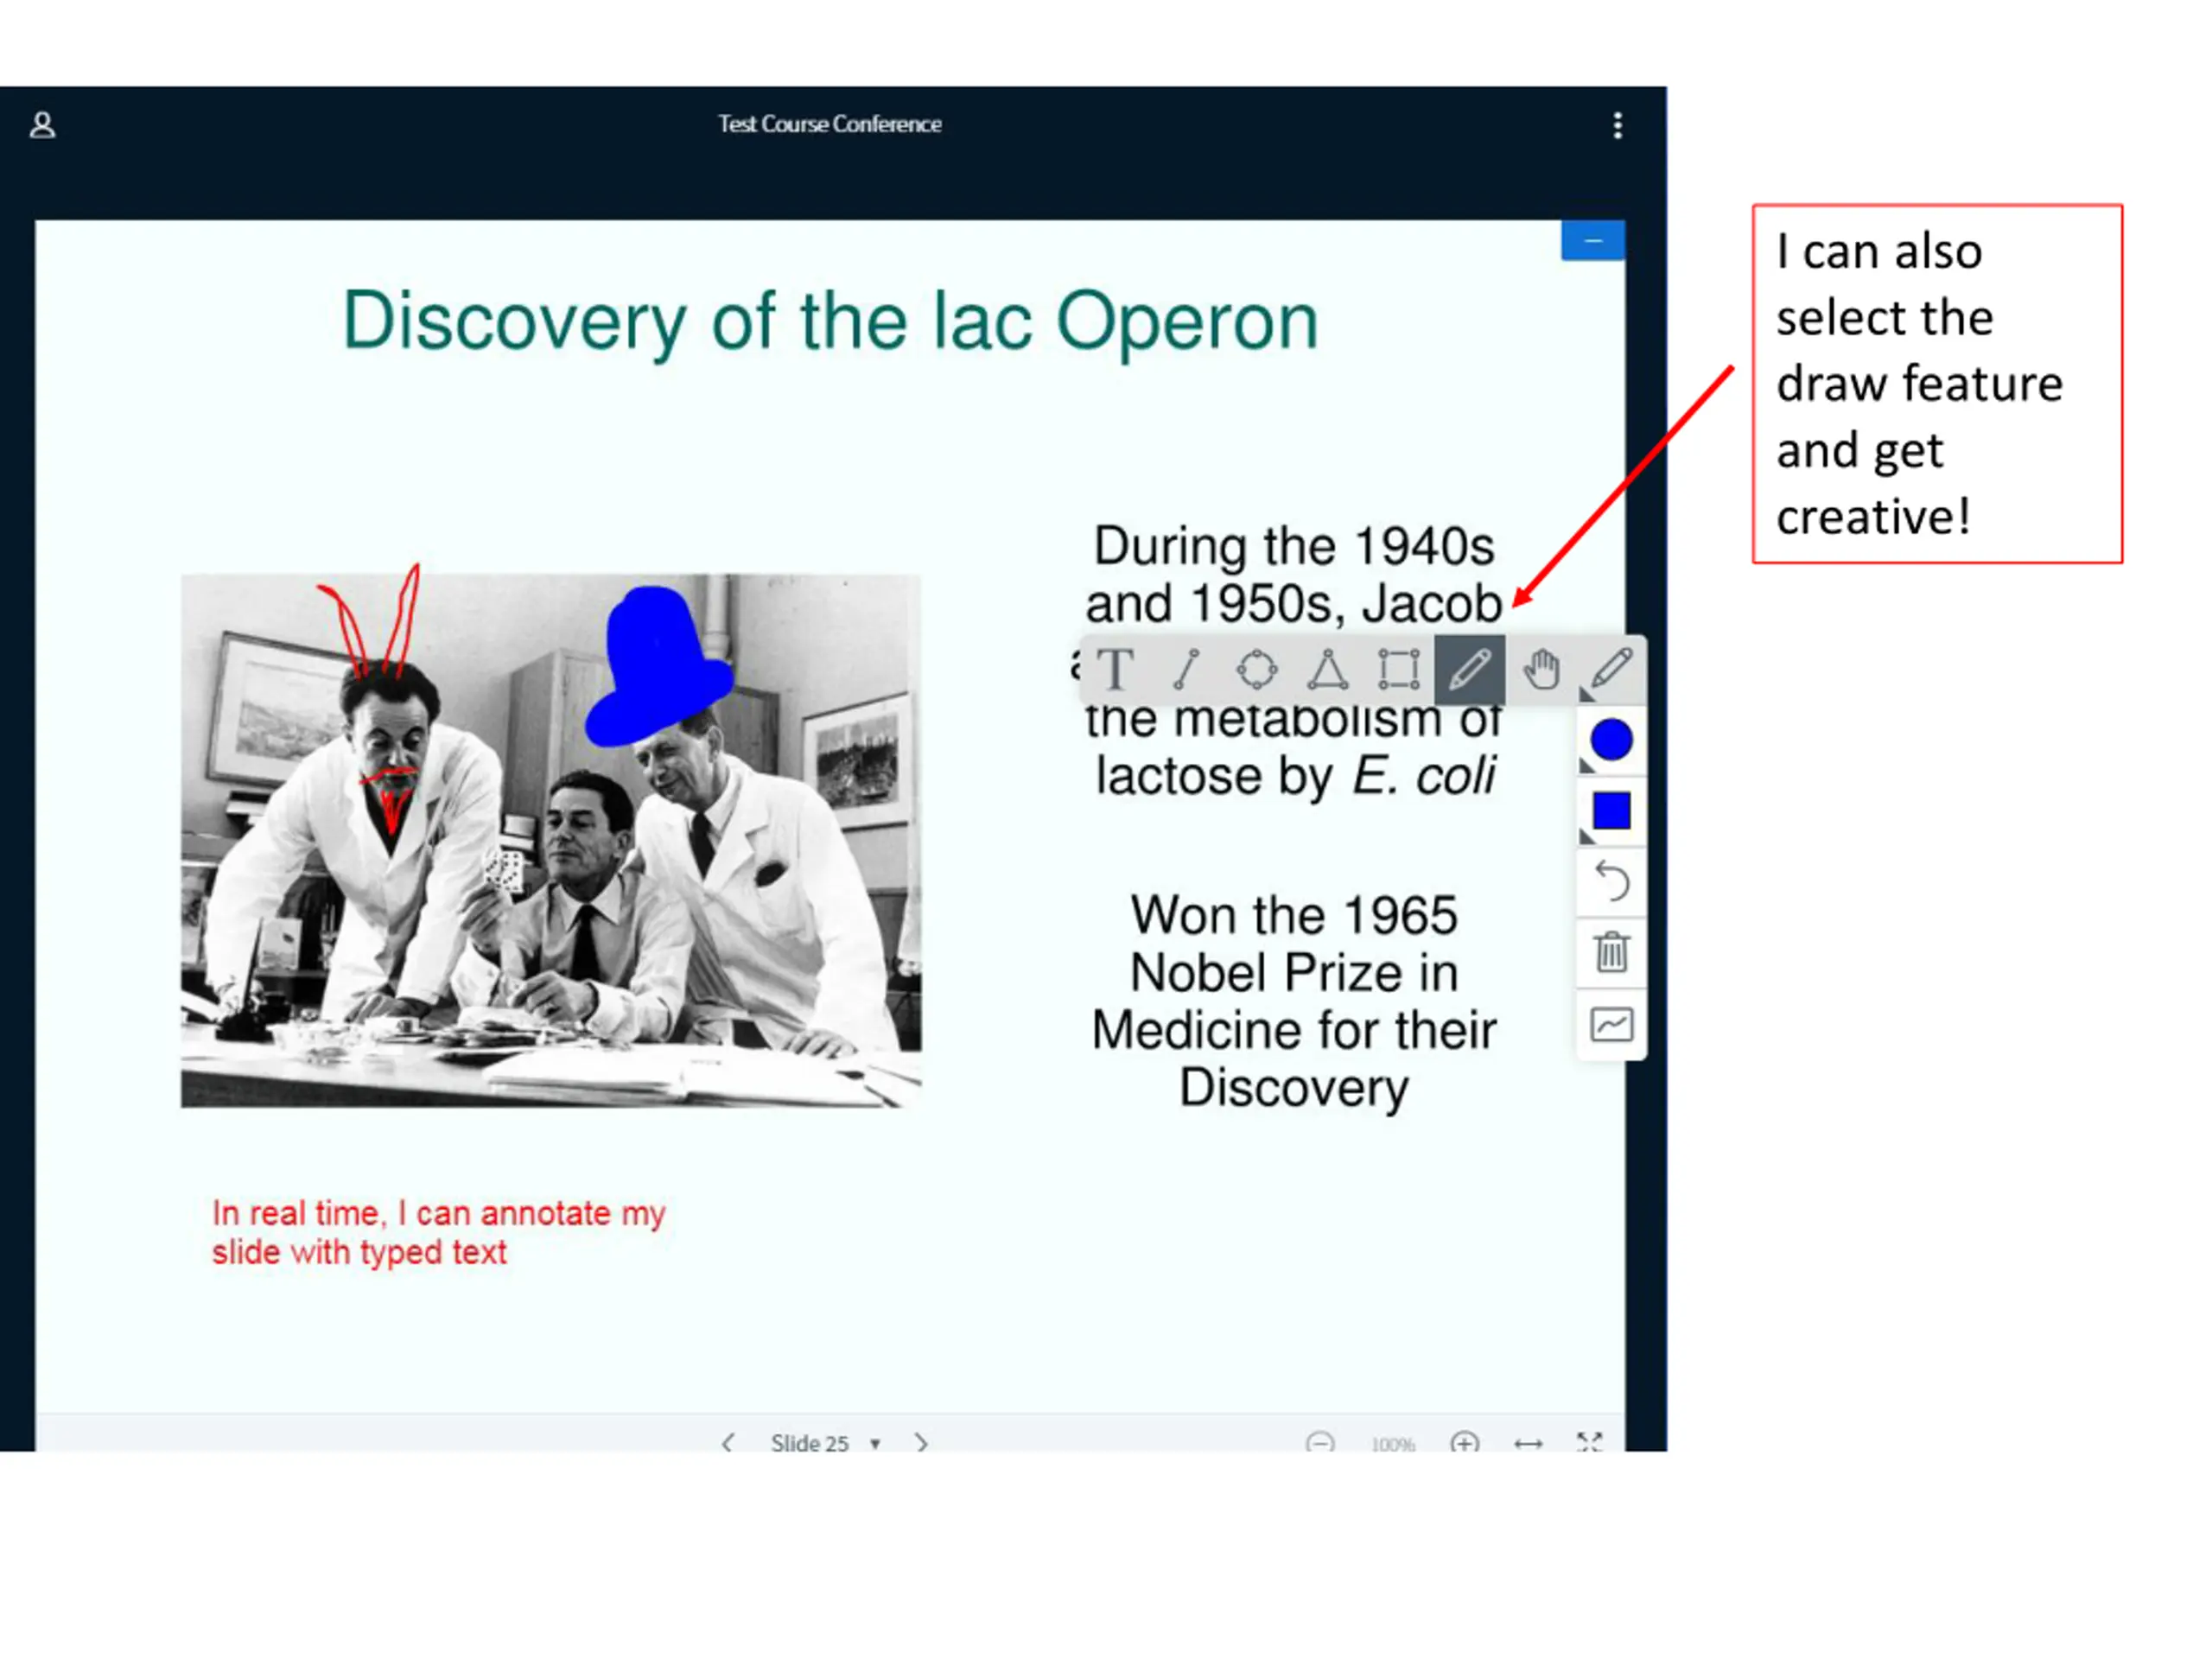Minimize presentation with blue button
This screenshot has height=1659, width=2212.
tap(1592, 241)
